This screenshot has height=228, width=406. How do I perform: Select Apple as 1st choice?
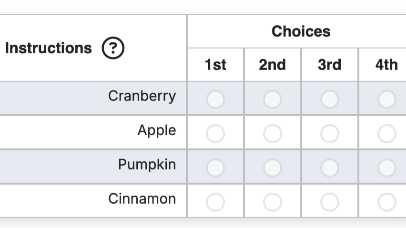pos(215,134)
